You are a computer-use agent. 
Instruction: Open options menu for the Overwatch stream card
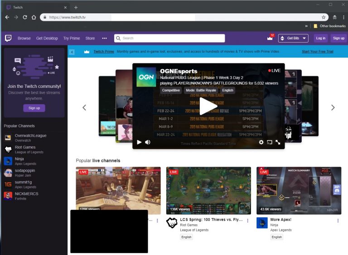click(x=157, y=221)
